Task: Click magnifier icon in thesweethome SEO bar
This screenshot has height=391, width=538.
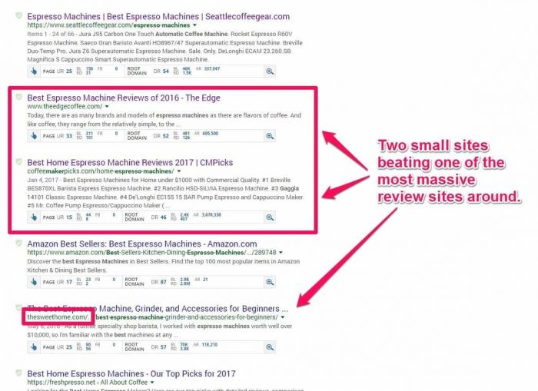Action: pos(270,347)
